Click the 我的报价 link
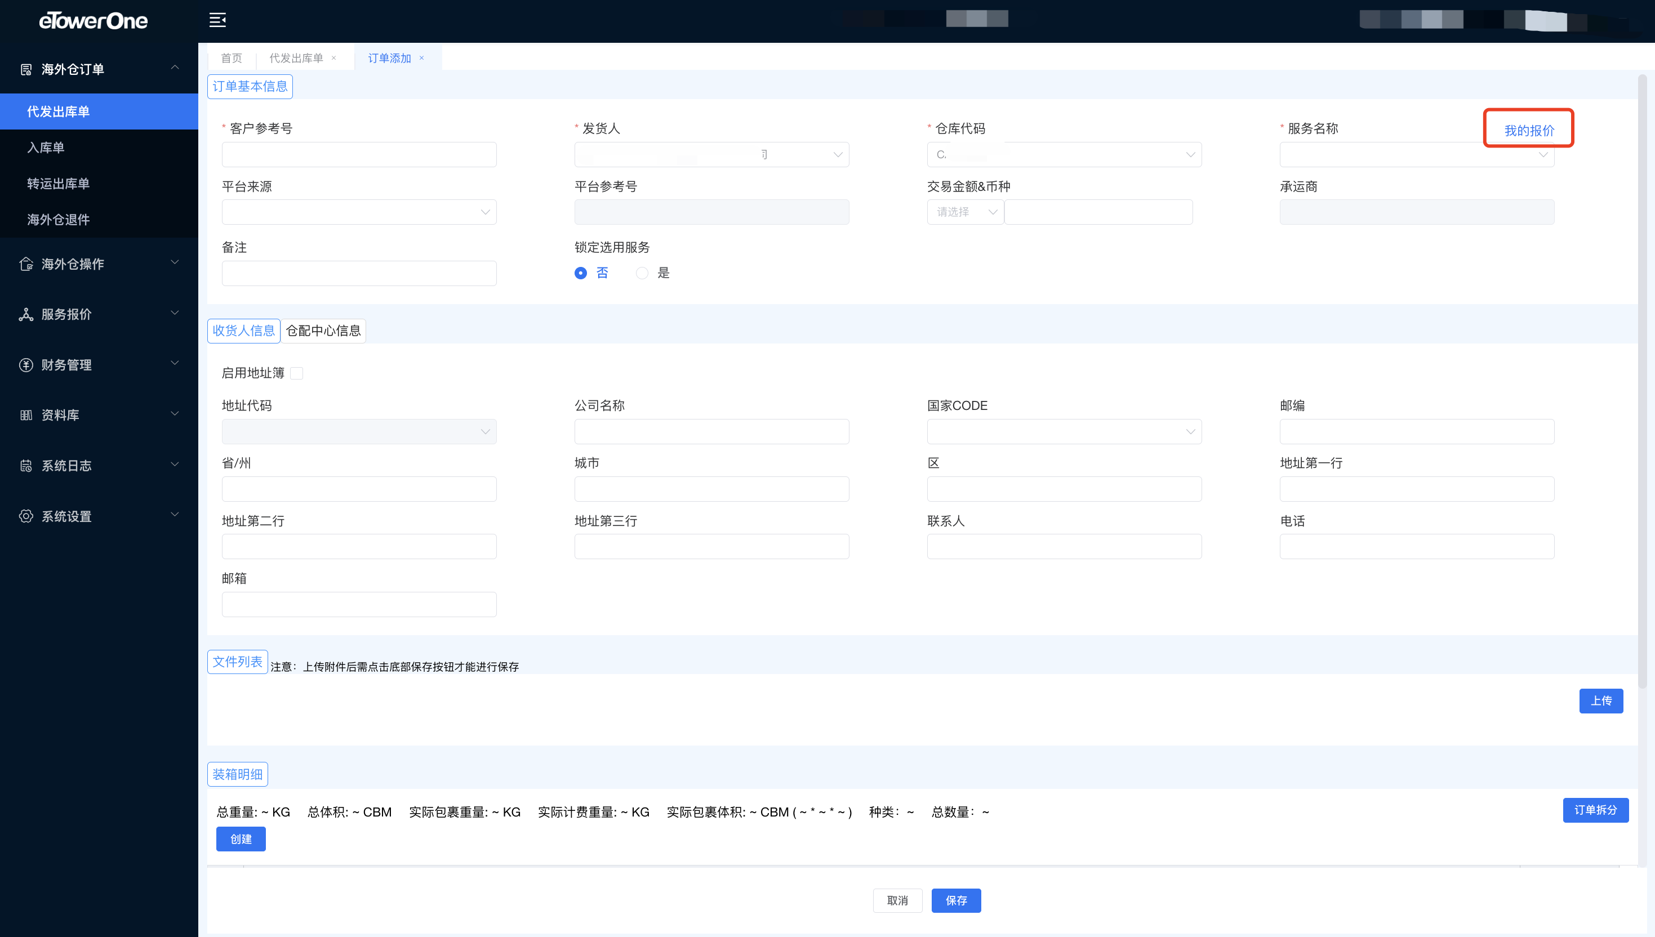Image resolution: width=1655 pixels, height=937 pixels. coord(1529,131)
